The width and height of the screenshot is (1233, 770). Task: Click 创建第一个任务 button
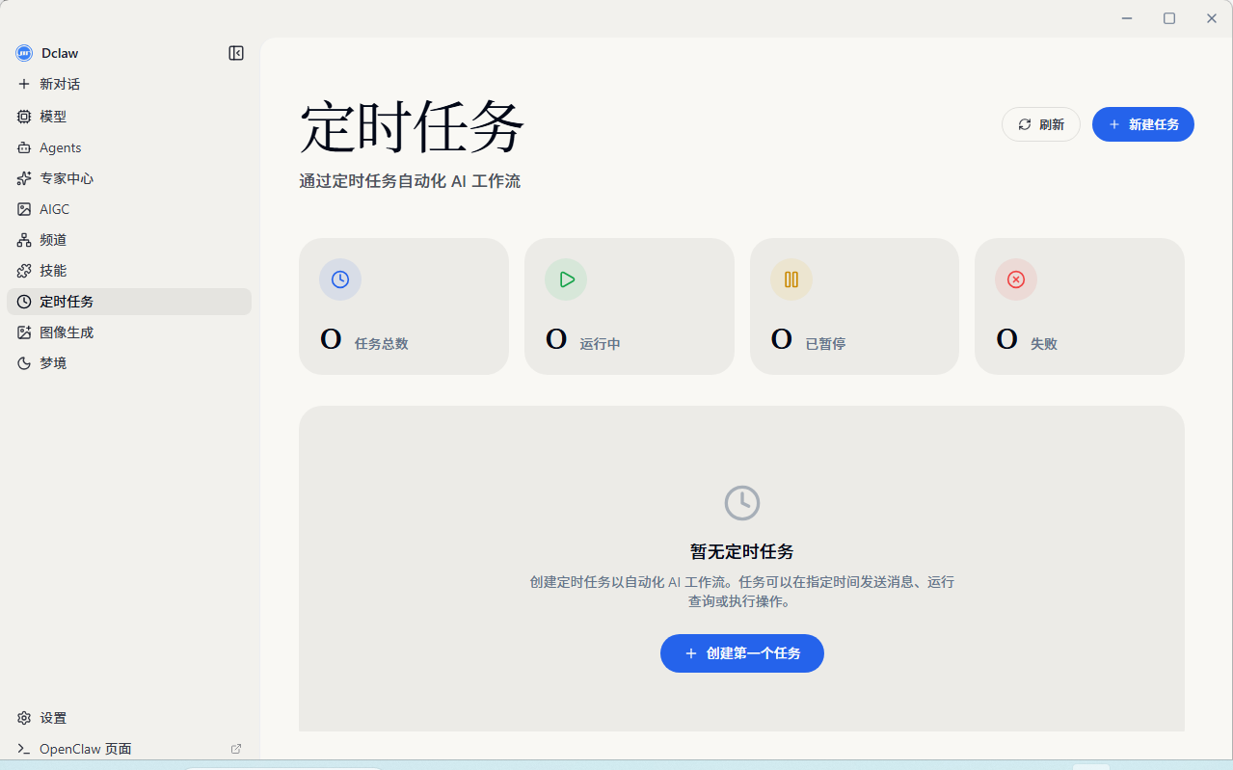pos(742,653)
